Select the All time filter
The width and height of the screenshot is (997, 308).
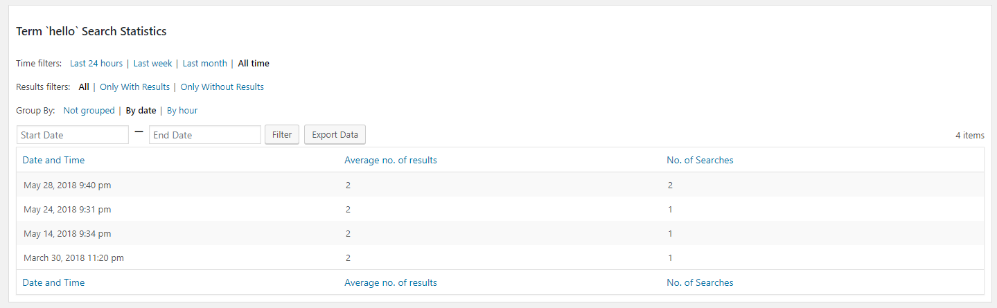(x=254, y=64)
